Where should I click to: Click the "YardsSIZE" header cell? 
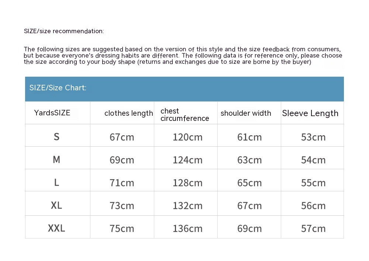(x=52, y=113)
